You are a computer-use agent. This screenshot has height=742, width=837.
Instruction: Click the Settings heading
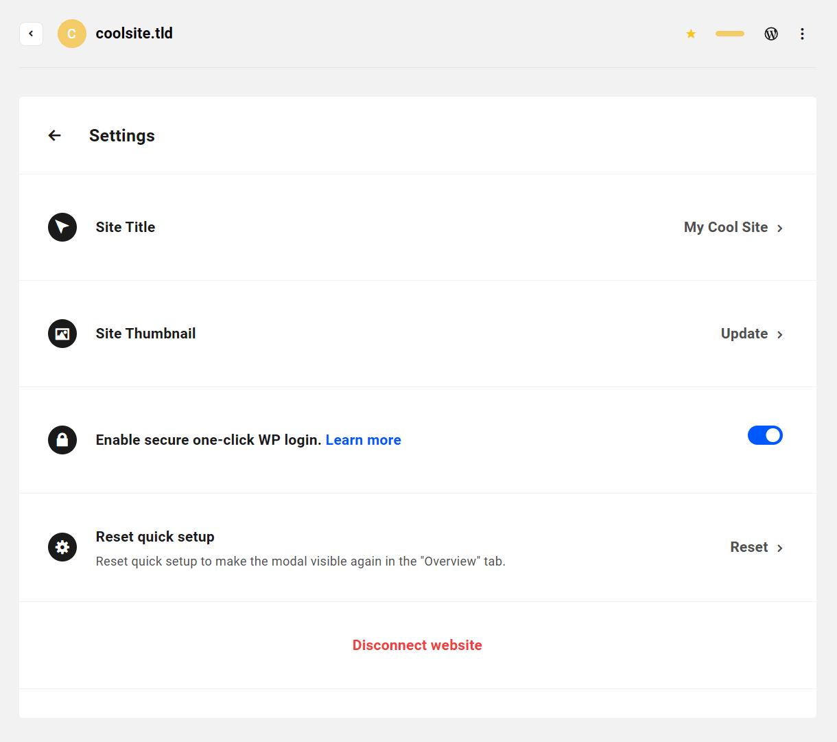point(122,135)
